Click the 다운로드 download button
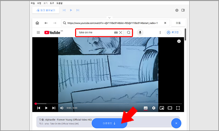Screen dimensions: 219x131 [x=109, y=123]
